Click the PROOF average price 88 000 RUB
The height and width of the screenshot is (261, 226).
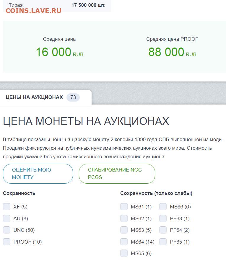[172, 52]
